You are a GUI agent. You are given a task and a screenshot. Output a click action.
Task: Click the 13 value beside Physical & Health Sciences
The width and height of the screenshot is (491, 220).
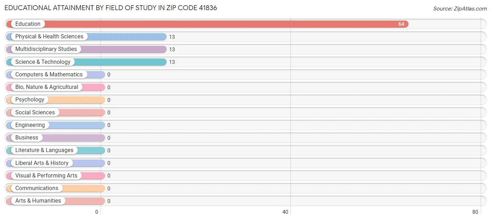[172, 37]
